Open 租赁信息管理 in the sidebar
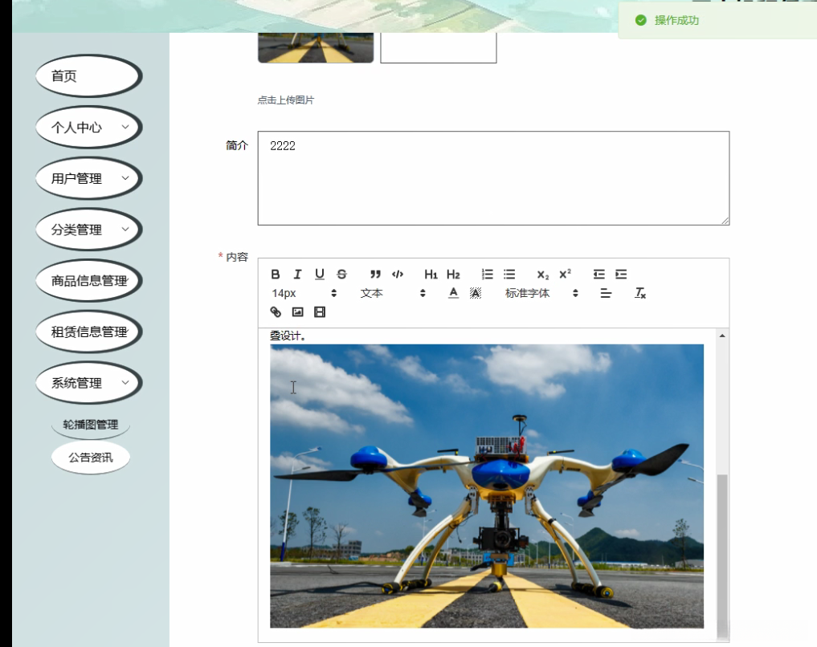817x647 pixels. [88, 332]
